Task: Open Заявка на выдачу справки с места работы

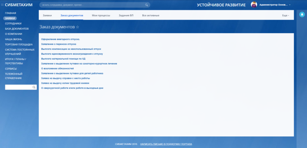Action: pyautogui.click(x=65, y=78)
